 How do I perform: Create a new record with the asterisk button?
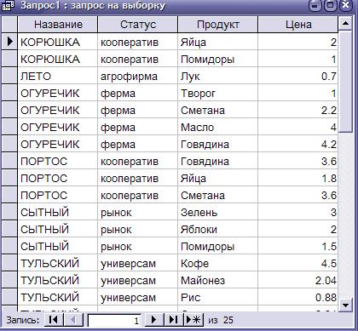click(193, 320)
